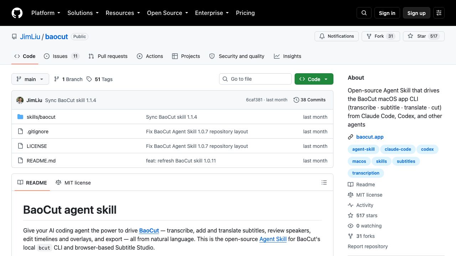Open the baocut repository name link
This screenshot has width=456, height=256.
click(57, 37)
